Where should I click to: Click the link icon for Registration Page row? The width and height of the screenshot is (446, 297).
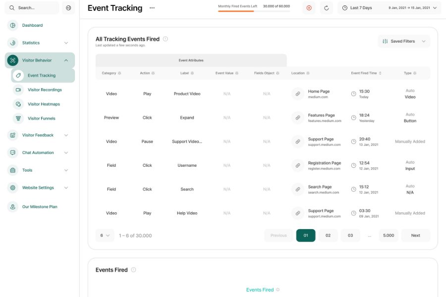coord(297,165)
